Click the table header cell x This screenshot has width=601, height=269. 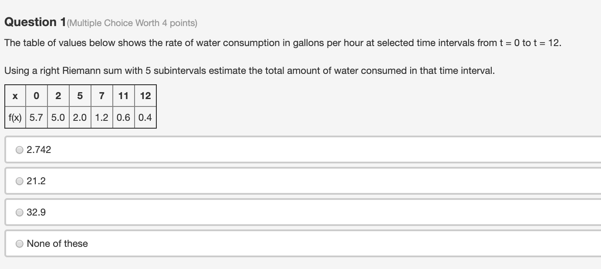15,96
